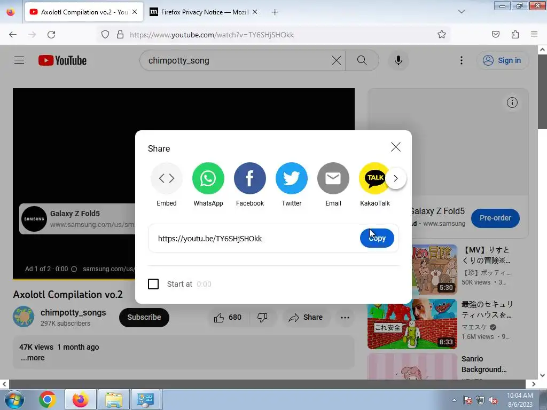547x410 pixels.
Task: View site security padlock info
Action: pyautogui.click(x=120, y=35)
